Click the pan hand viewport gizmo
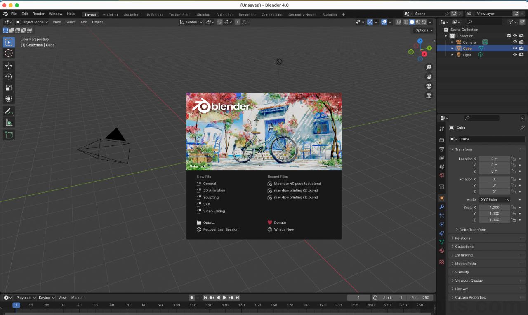 click(429, 77)
